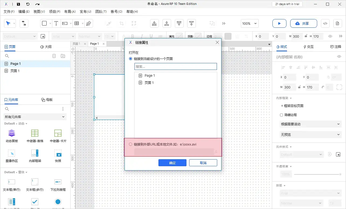This screenshot has width=346, height=209.
Task: Click the blue preview play icon
Action: click(279, 23)
